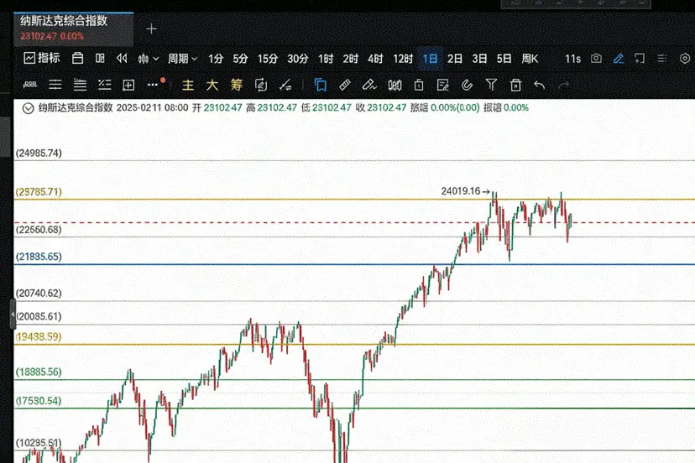Screen dimensions: 695x463
Task: Delete drawings with the trash icon
Action: pyautogui.click(x=515, y=85)
